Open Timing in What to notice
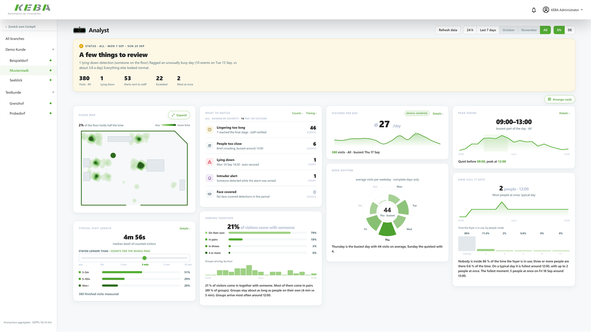The image size is (591, 332). 311,113
